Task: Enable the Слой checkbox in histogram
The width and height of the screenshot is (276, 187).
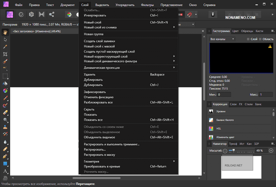Action: 248,39
